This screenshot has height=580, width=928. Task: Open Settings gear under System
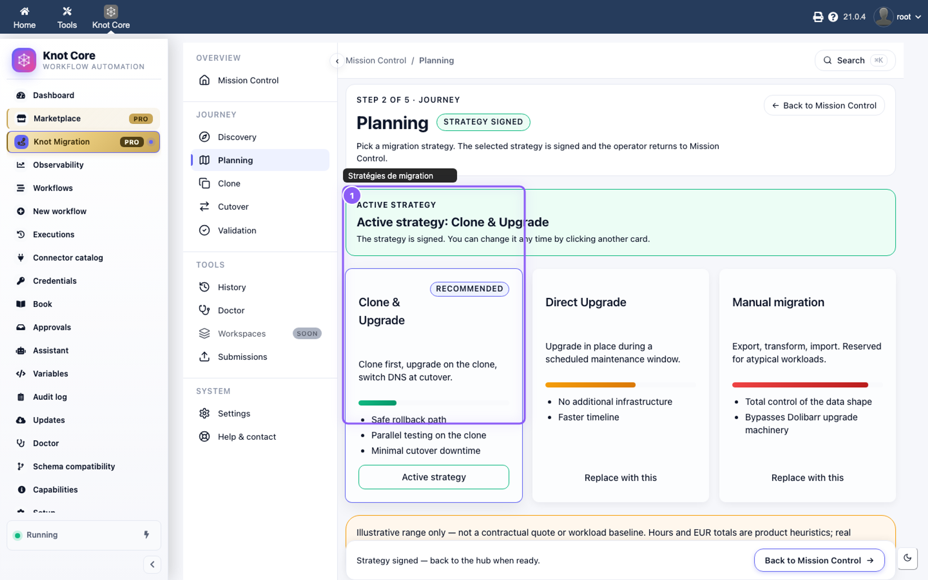coord(260,413)
